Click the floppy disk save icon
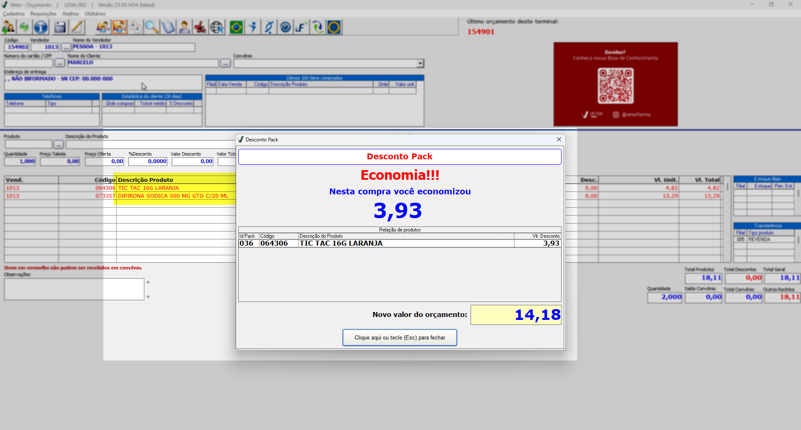Viewport: 801px width, 430px height. (60, 28)
